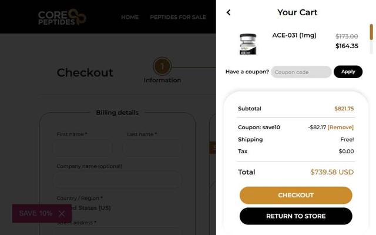Click the Save 10% promo badge
Screen dimensions: 376x235
35,213
